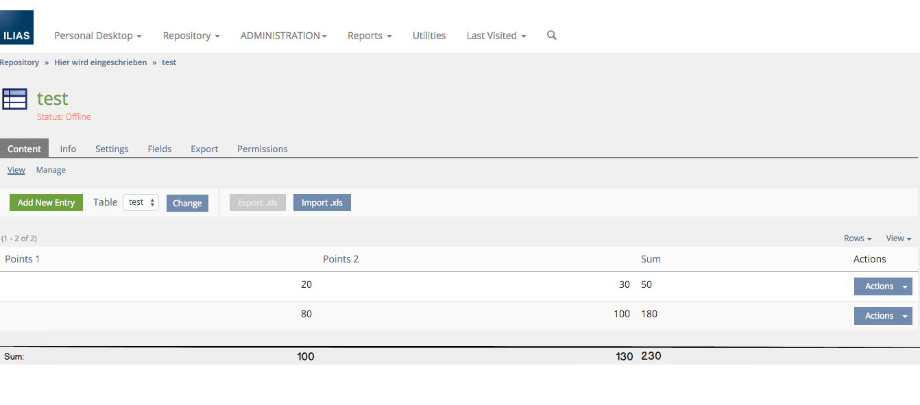Click the Add New Entry button

46,203
